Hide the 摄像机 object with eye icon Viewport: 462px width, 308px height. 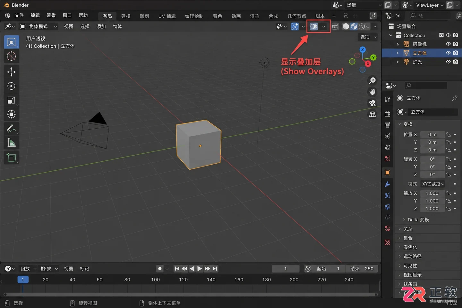pyautogui.click(x=448, y=44)
